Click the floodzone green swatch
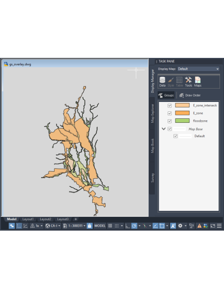224x289 pixels. 182,121
